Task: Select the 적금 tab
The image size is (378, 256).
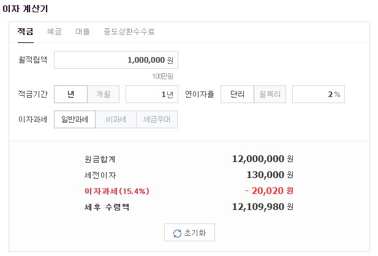Action: tap(26, 31)
